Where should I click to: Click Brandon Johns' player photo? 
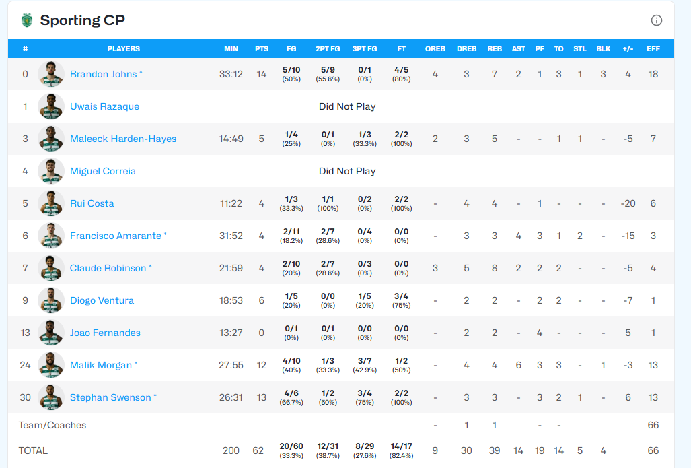51,74
